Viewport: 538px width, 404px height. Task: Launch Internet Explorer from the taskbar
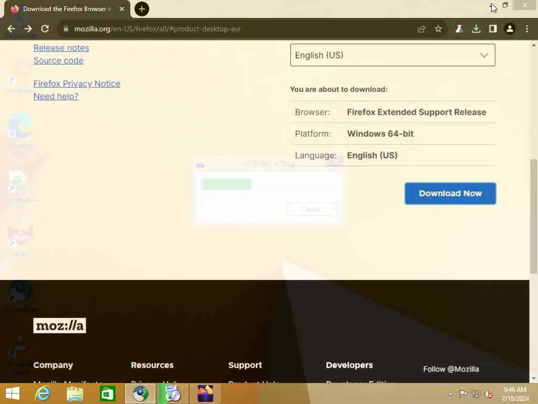(43, 393)
